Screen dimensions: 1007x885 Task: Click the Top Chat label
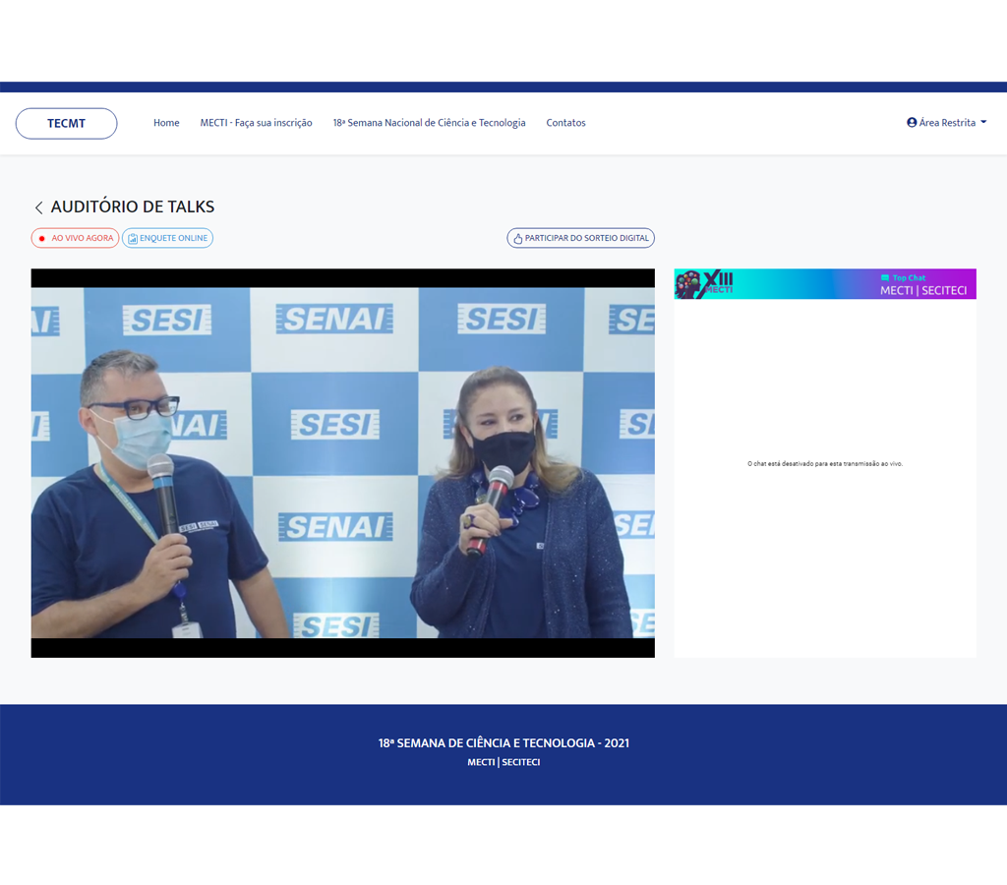pos(909,278)
